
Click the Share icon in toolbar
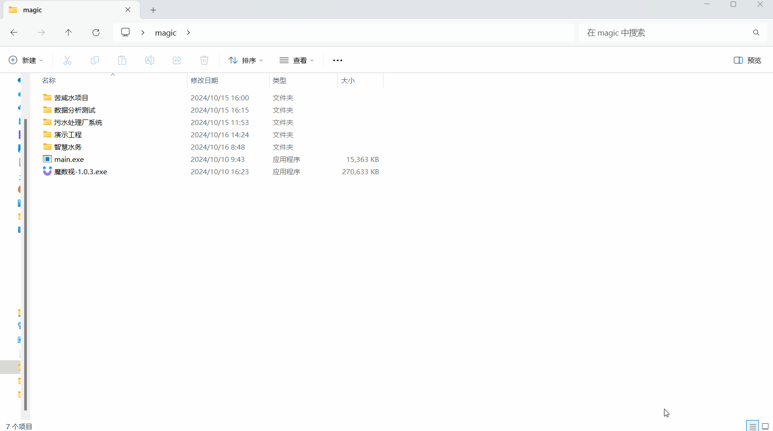coord(177,60)
